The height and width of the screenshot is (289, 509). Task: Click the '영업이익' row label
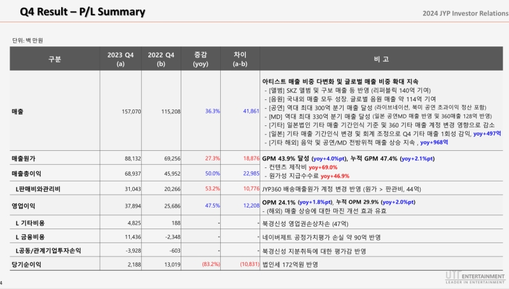tap(24, 206)
